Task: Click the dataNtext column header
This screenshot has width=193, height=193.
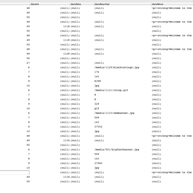Action: coord(172,4)
